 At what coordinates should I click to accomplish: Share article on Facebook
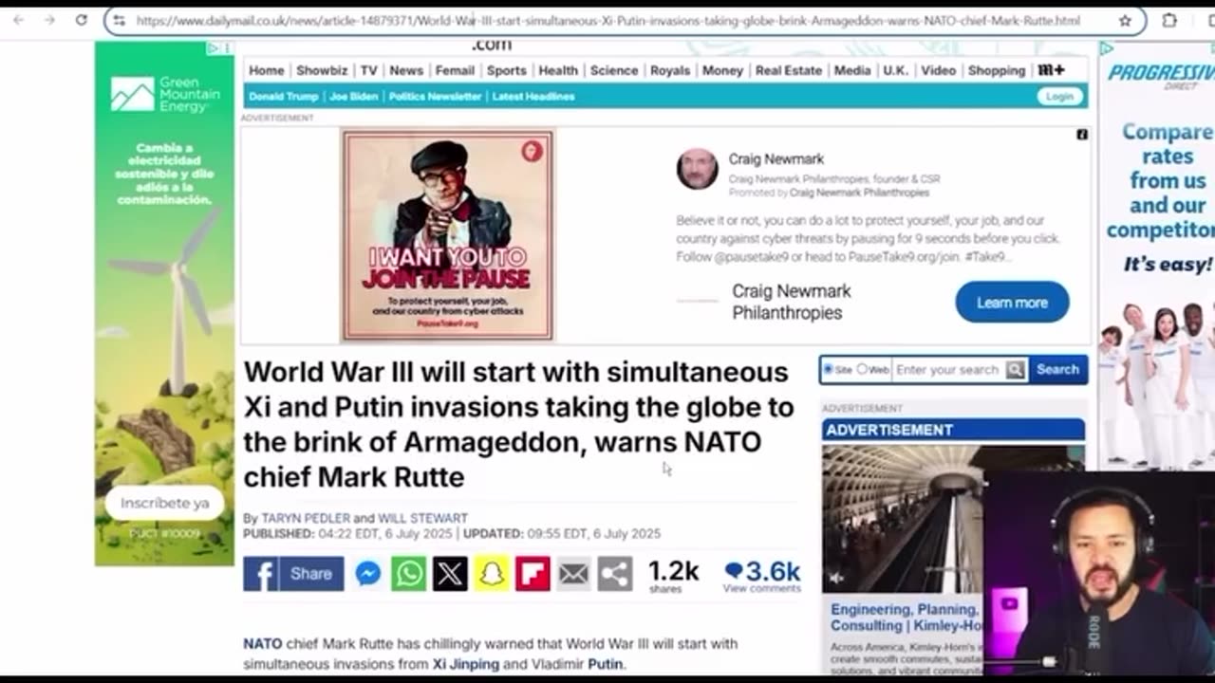click(x=293, y=574)
